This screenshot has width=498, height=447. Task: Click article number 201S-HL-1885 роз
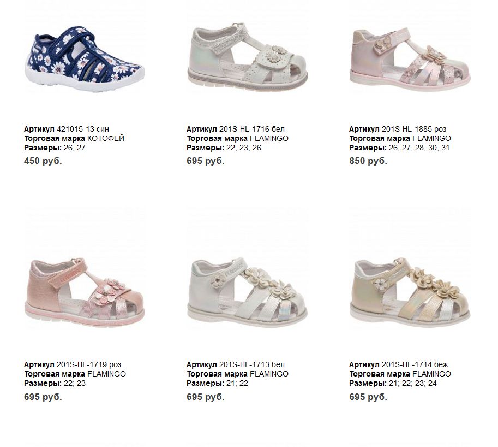tap(414, 129)
